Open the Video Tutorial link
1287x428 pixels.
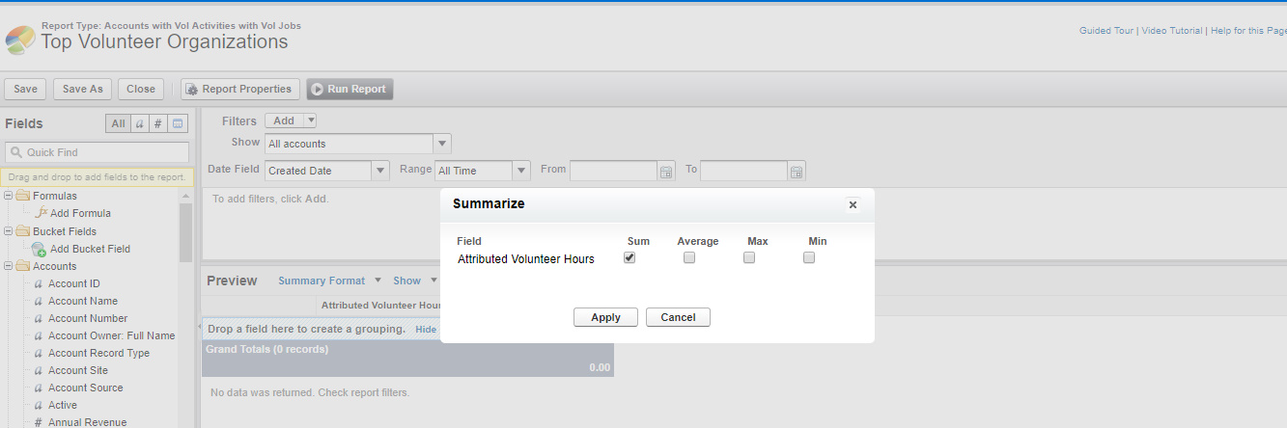1172,31
